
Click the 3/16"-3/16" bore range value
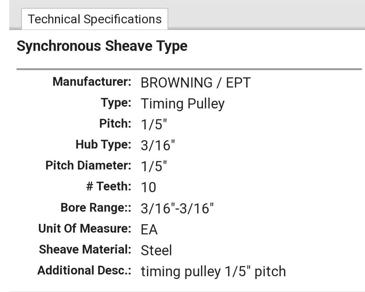(x=177, y=208)
